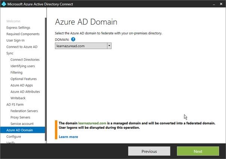Screen dimensions: 226x159
Task: Select Connect to Azure AD step
Action: coord(22,47)
